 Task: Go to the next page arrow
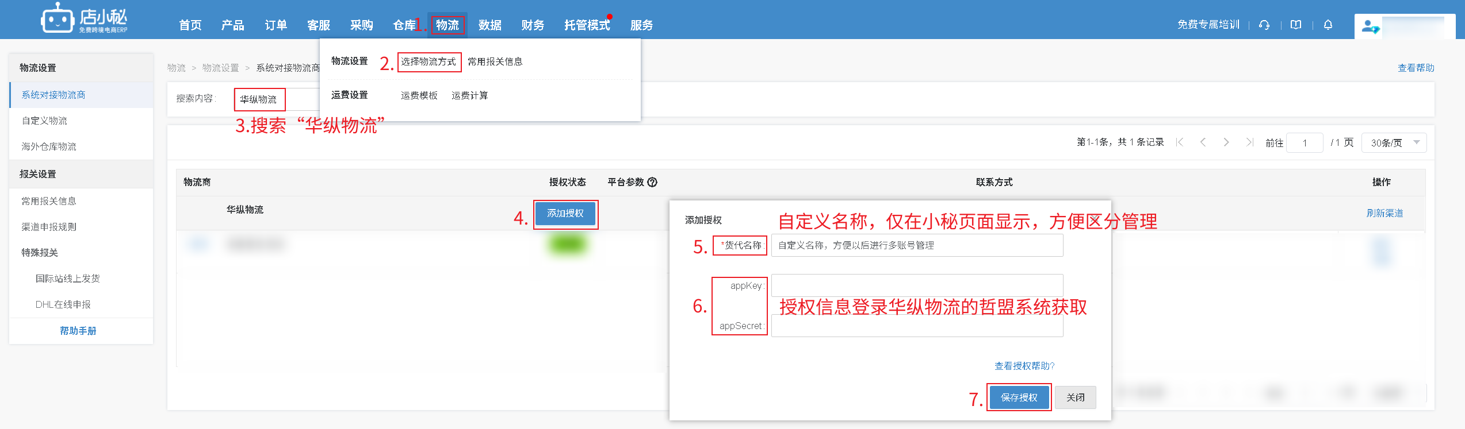1226,142
